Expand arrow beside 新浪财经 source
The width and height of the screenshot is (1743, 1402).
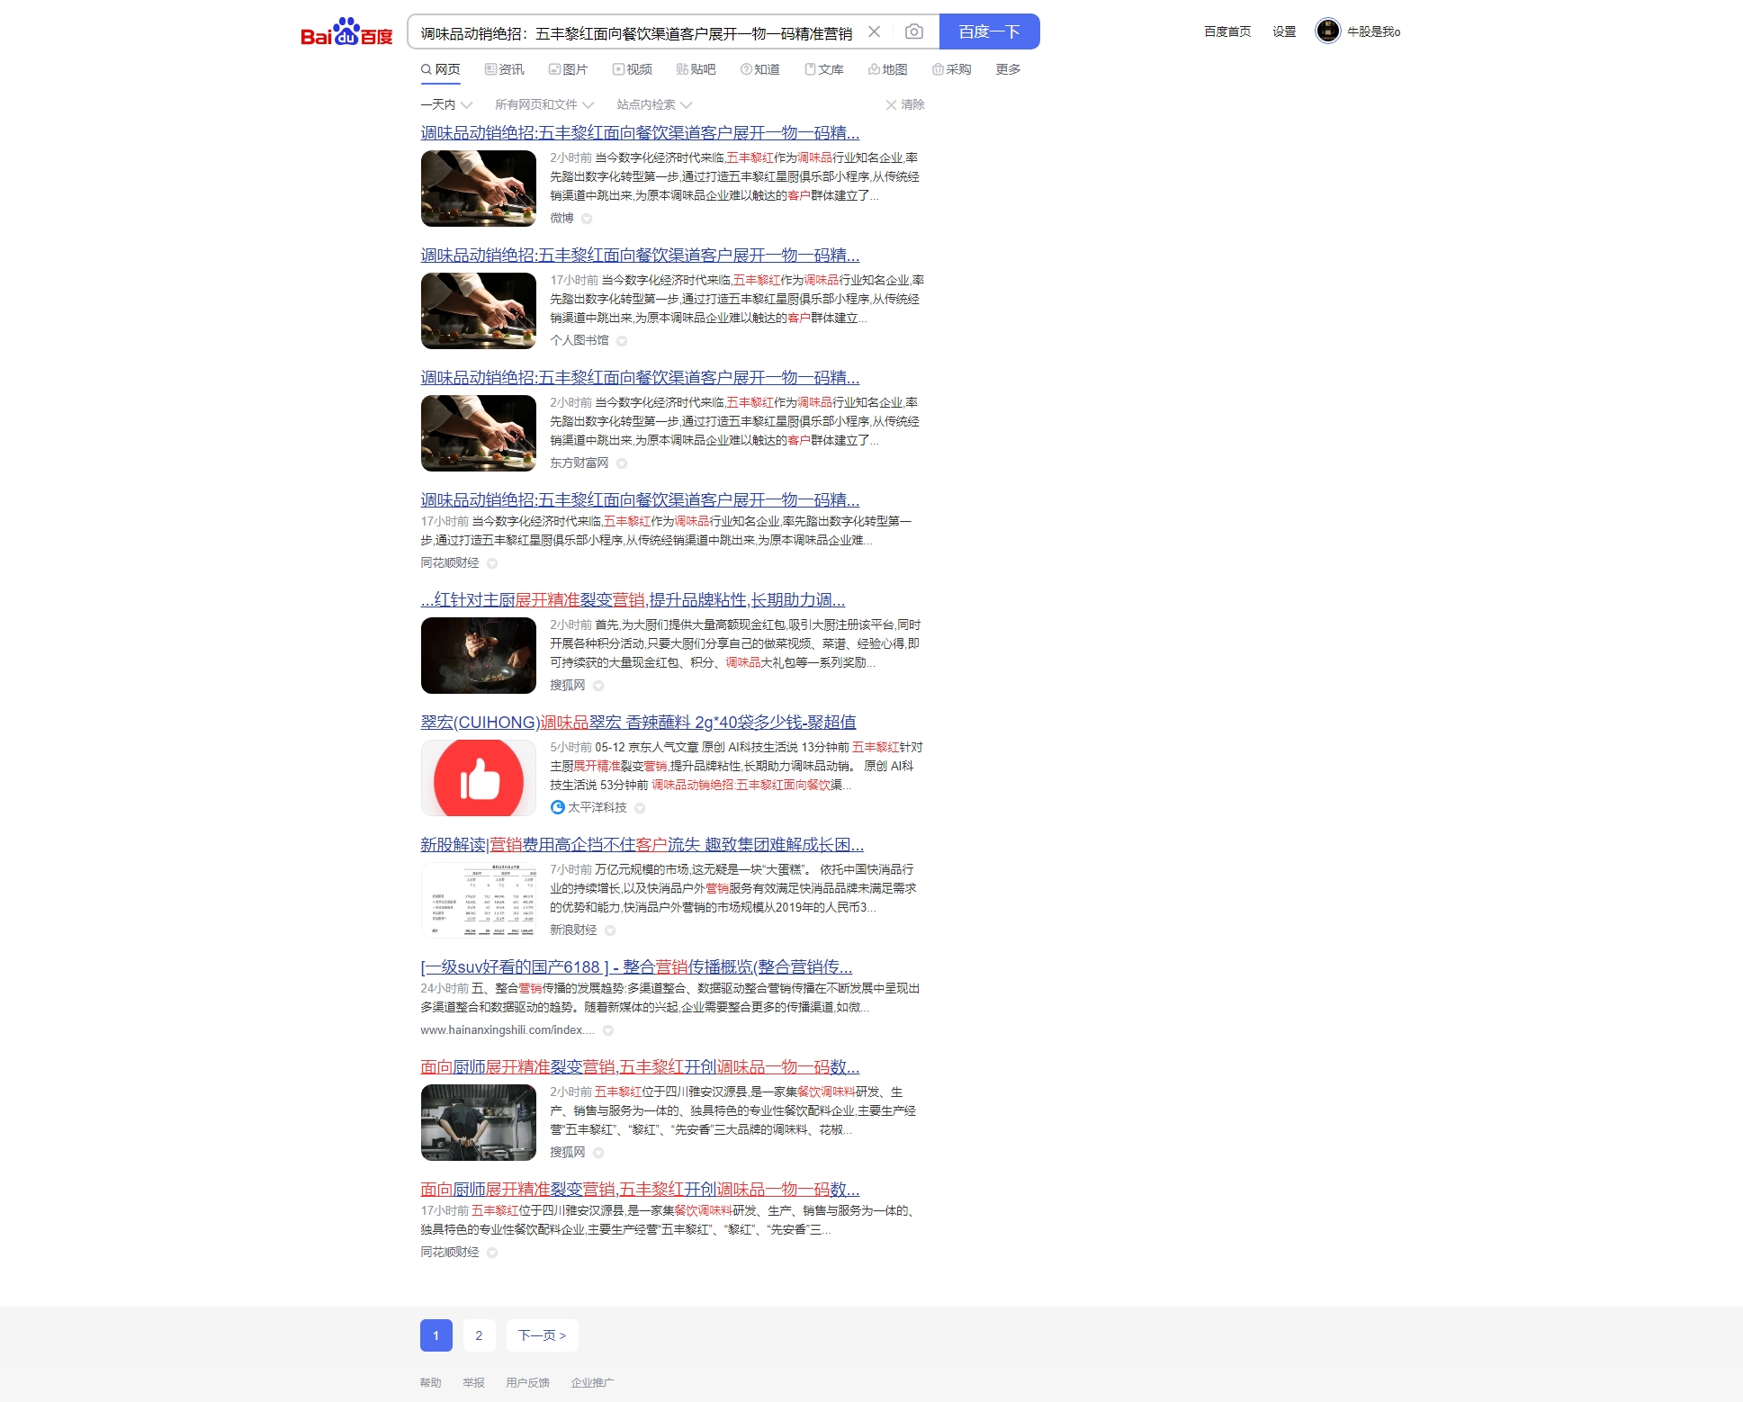point(610,930)
